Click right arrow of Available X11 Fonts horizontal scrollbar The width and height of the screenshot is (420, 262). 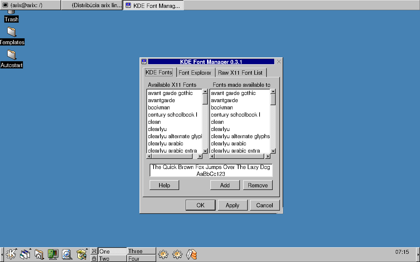pos(200,156)
